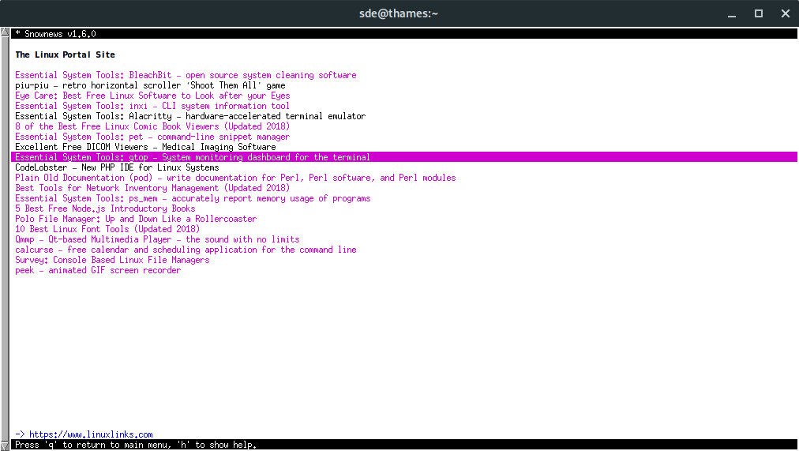799x451 pixels.
Task: Select the piu-piu retro scroller game entry
Action: [x=150, y=85]
